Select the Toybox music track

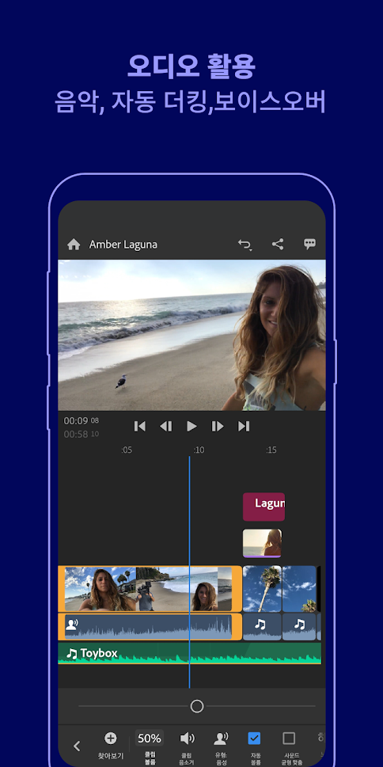[190, 653]
